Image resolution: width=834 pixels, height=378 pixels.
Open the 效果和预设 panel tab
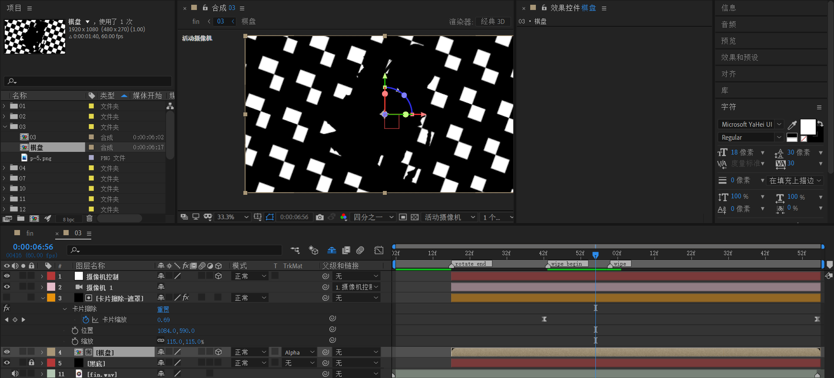click(739, 57)
